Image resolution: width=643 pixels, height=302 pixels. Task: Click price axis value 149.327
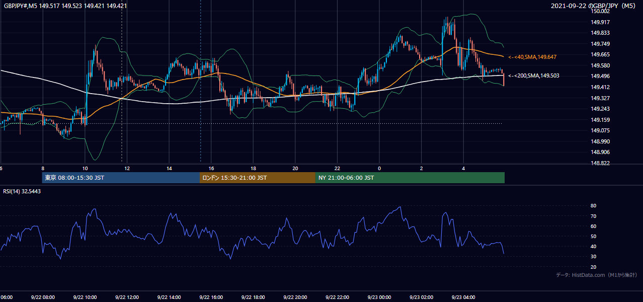pyautogui.click(x=601, y=98)
